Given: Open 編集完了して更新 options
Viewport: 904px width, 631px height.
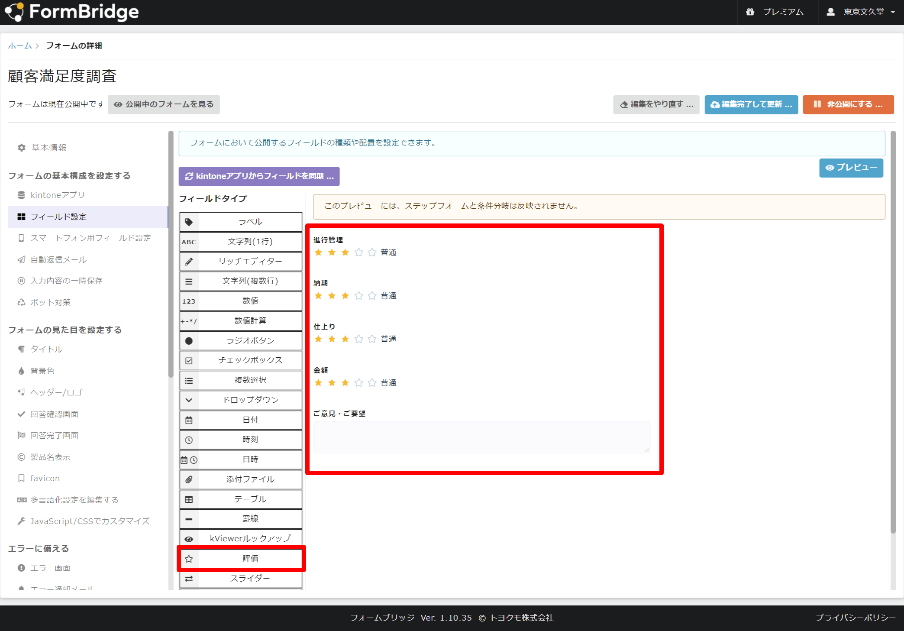Looking at the screenshot, I should 751,104.
